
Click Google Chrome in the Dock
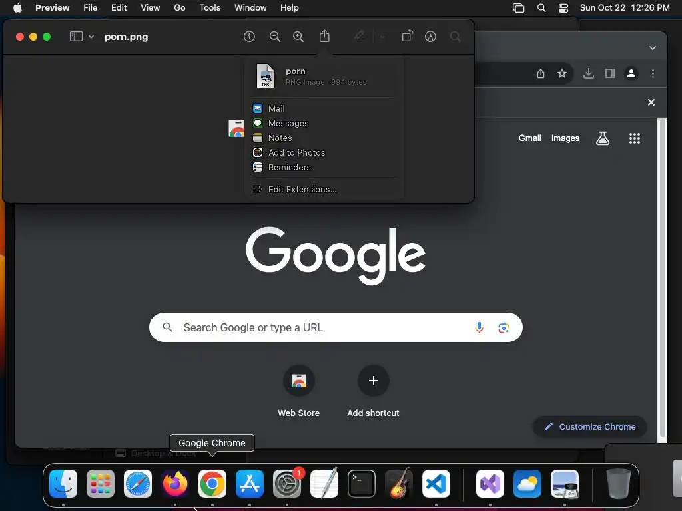(x=212, y=484)
